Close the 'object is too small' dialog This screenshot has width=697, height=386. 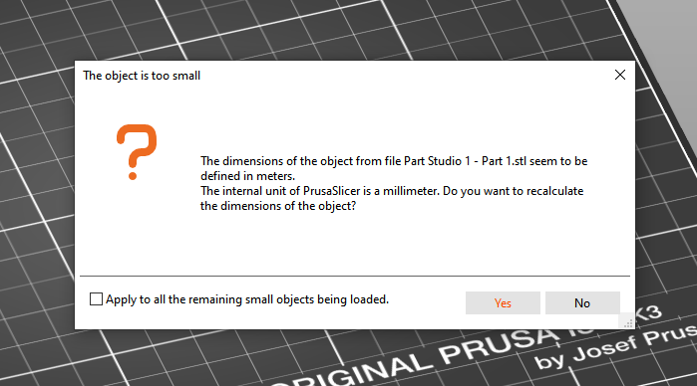click(x=620, y=75)
